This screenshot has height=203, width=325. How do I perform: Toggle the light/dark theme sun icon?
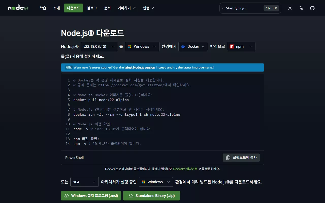(290, 8)
